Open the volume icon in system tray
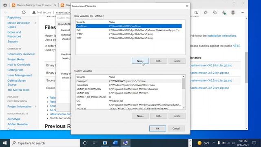Screen dimensions: 261x147 pos(233,143)
